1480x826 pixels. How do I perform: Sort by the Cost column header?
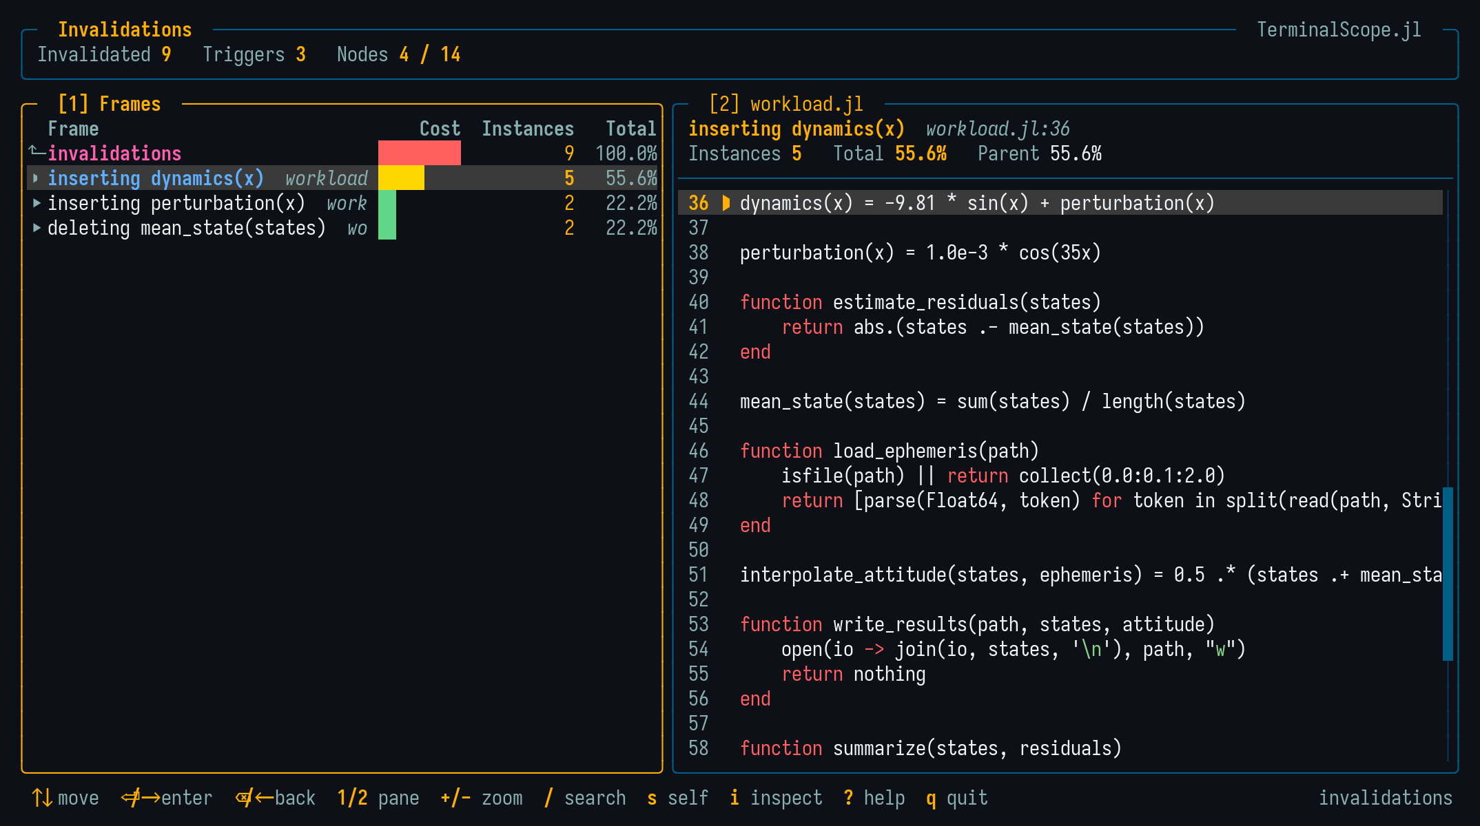tap(440, 129)
